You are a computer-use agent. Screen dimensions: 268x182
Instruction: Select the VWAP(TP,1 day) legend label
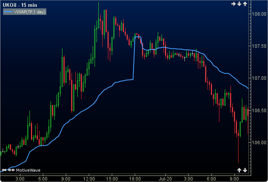pyautogui.click(x=30, y=12)
